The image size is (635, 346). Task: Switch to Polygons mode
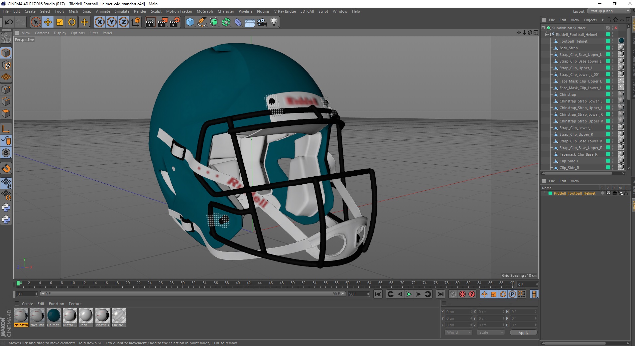coord(6,113)
